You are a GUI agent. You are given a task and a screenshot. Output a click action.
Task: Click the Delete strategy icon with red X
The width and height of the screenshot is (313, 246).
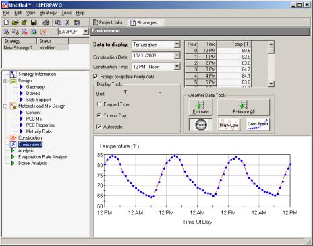pyautogui.click(x=25, y=32)
